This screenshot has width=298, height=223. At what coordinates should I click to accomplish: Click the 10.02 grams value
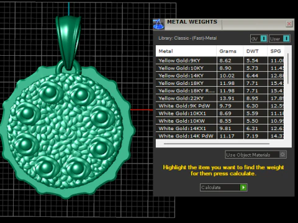[x=227, y=76]
